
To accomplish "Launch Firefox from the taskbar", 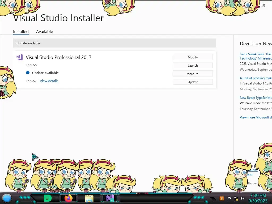I will pyautogui.click(x=69, y=198).
